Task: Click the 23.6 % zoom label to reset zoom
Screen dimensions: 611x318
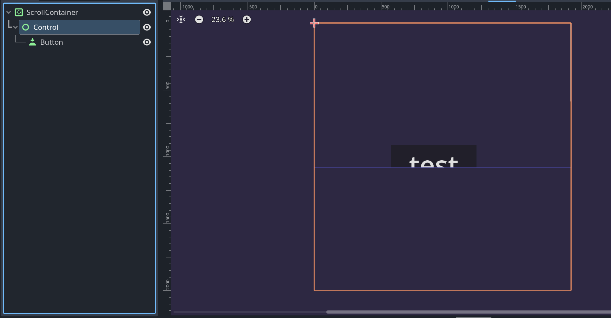Action: click(222, 19)
